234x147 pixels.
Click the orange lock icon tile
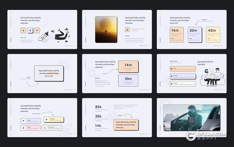[x=23, y=30]
